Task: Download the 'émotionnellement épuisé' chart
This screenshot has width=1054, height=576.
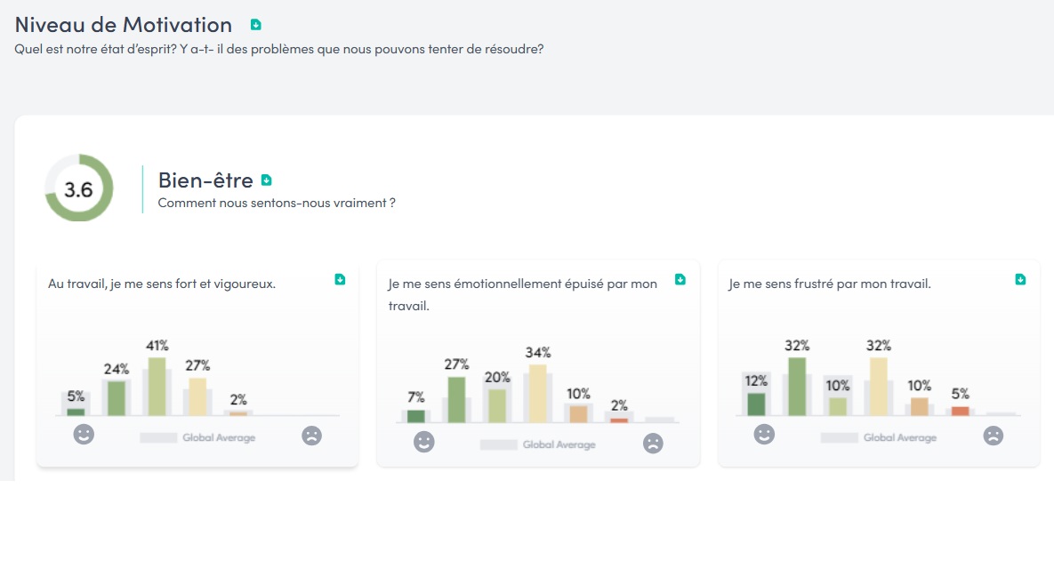Action: click(x=680, y=279)
